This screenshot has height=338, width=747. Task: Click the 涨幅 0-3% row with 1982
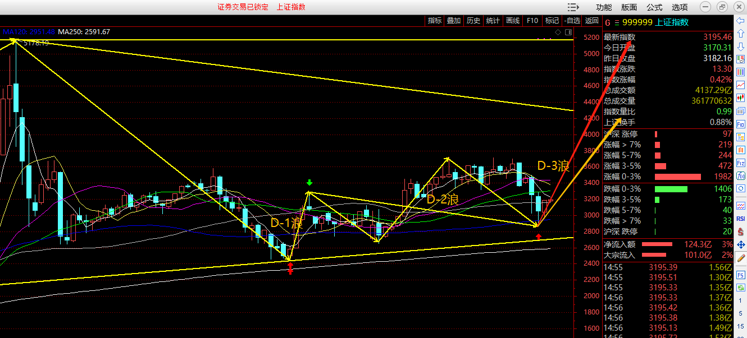pos(668,177)
